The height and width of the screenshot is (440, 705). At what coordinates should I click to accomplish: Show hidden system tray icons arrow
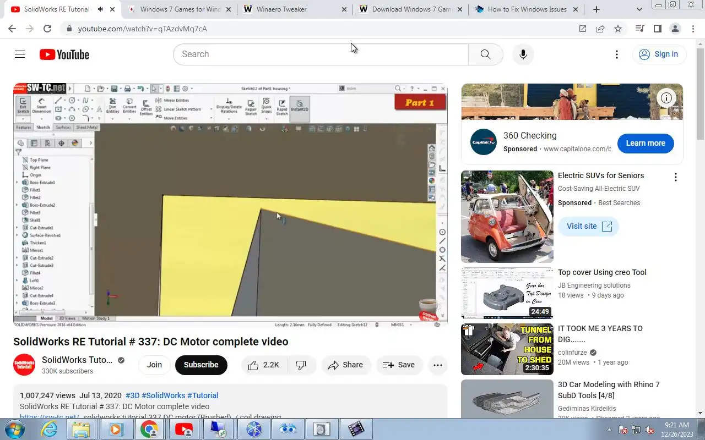click(609, 430)
